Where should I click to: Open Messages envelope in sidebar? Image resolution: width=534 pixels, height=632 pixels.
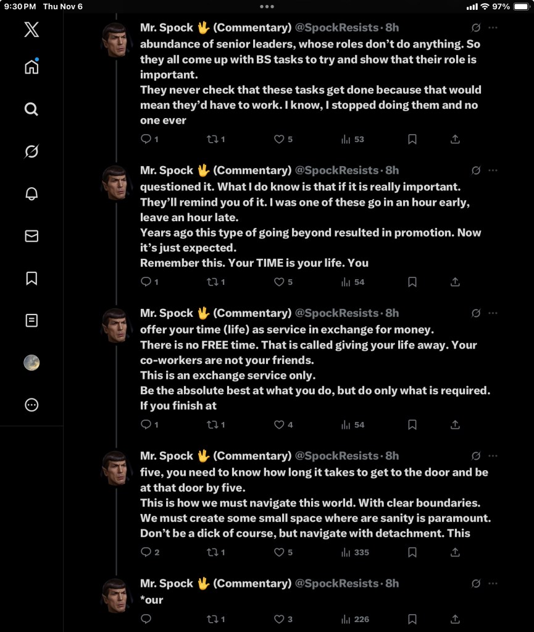point(31,236)
